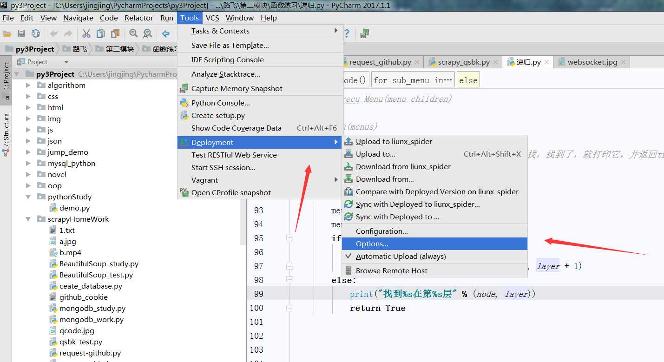
Task: Click the Redo arrow in the toolbar
Action: 68,33
